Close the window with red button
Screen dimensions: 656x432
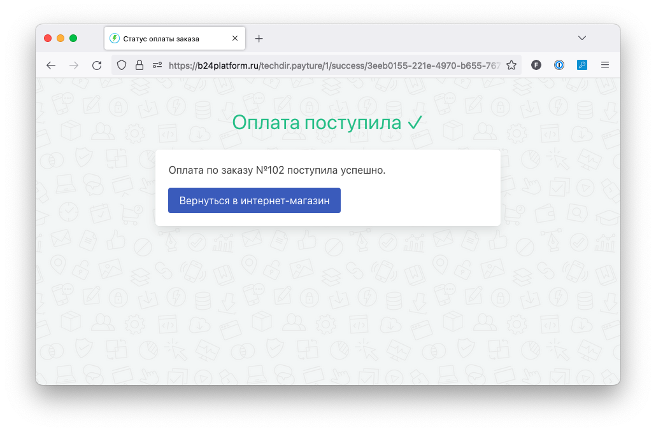coord(48,38)
